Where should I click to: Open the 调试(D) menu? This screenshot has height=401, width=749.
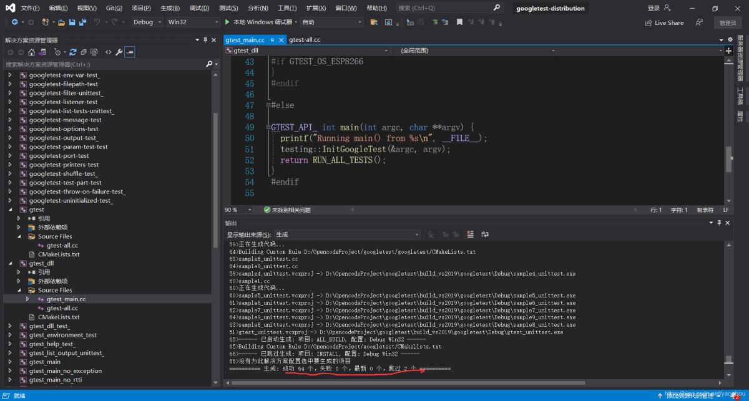click(x=199, y=8)
